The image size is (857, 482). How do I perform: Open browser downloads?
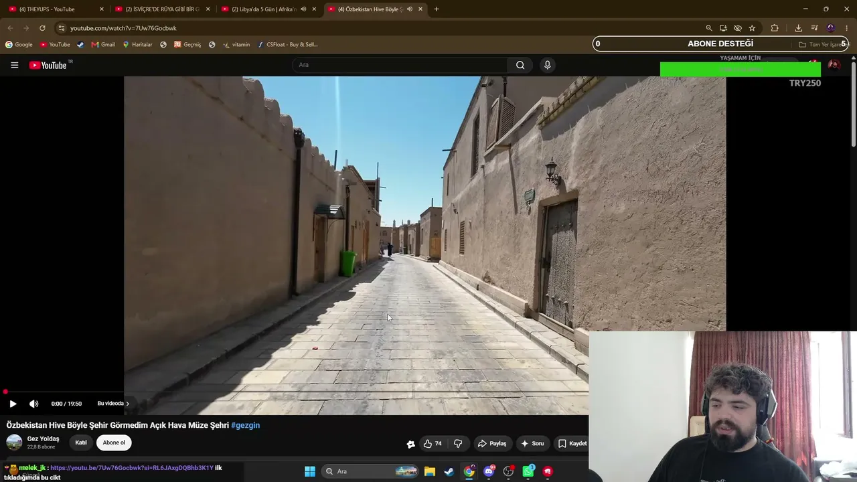798,28
